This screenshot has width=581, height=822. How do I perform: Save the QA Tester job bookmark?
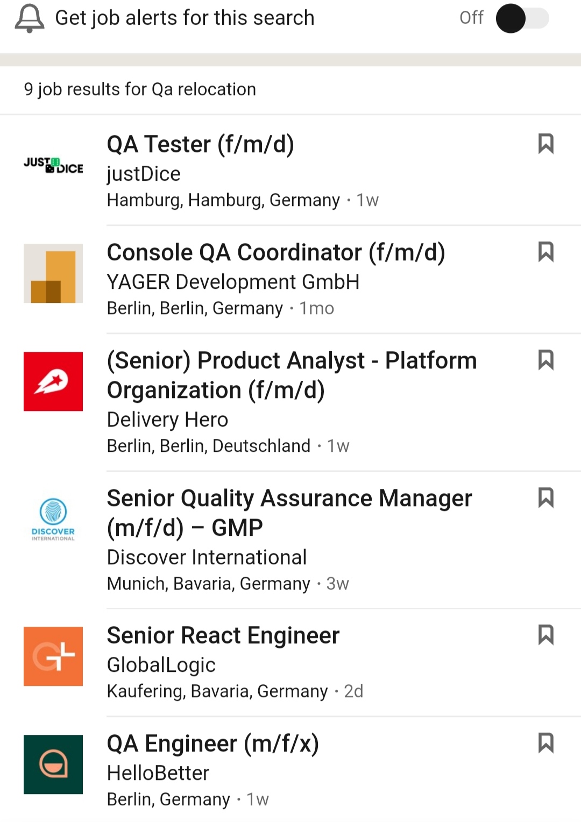[x=545, y=144]
